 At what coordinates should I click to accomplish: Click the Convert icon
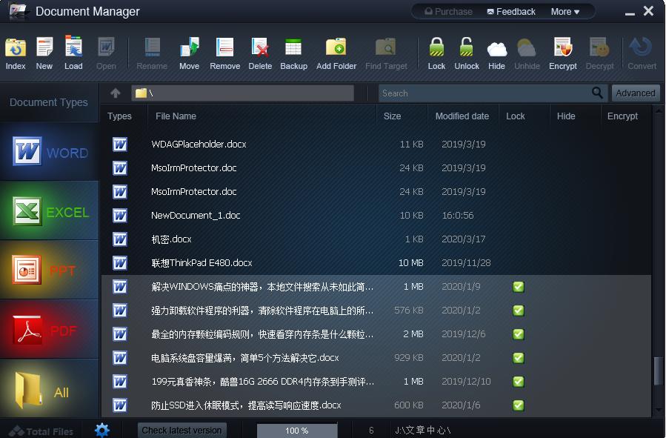pos(640,52)
